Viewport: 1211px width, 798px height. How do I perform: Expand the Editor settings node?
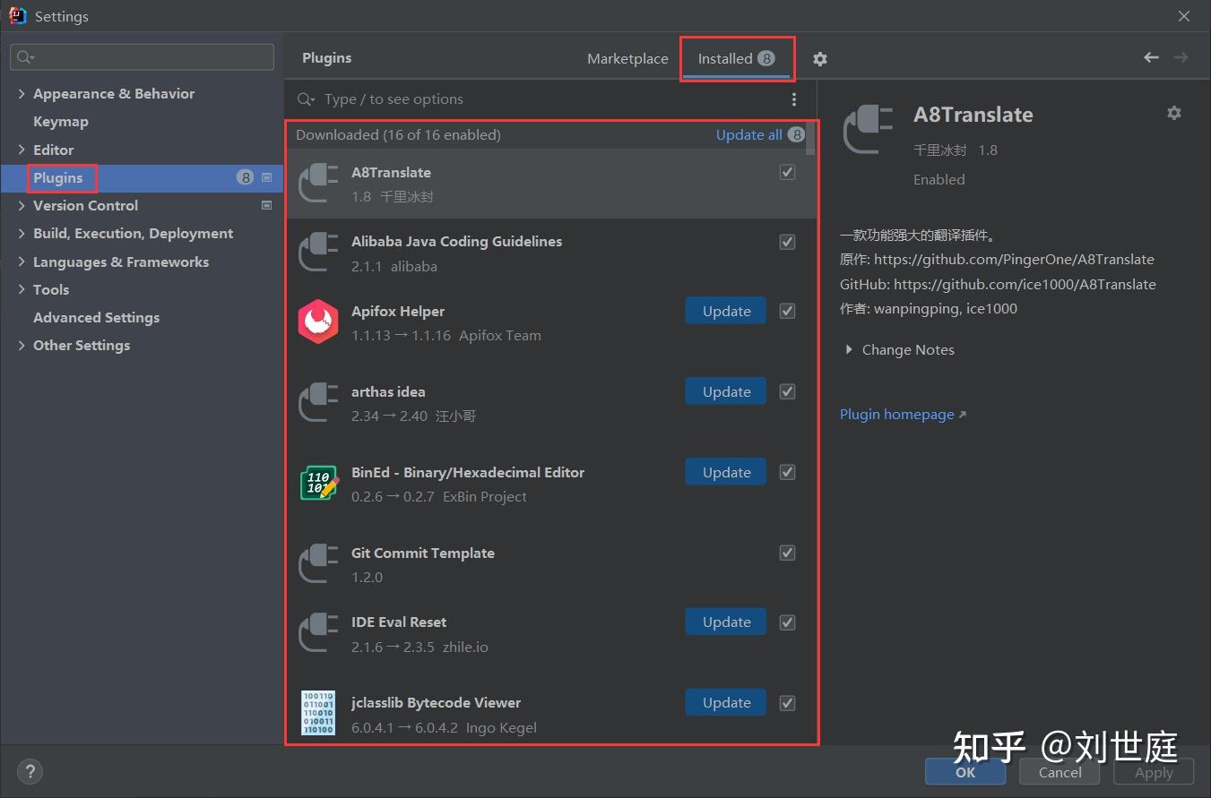[x=22, y=150]
